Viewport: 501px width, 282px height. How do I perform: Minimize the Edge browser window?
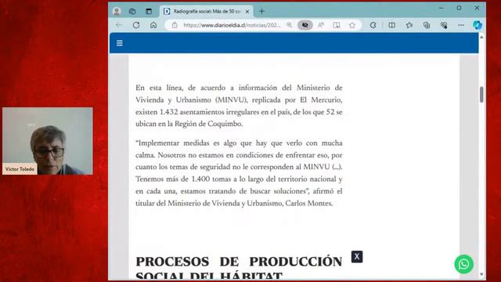[442, 8]
